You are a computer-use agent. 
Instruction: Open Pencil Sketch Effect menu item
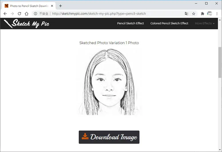coord(130,23)
